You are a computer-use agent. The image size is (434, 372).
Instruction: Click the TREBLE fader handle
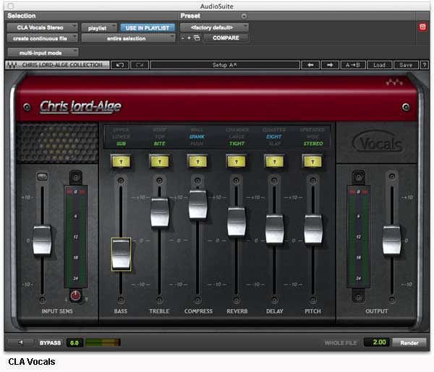[x=160, y=212]
